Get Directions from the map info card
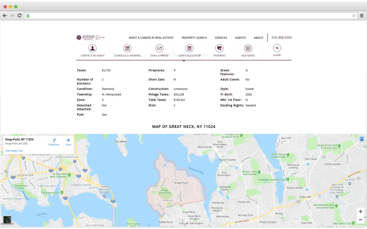 tap(54, 141)
